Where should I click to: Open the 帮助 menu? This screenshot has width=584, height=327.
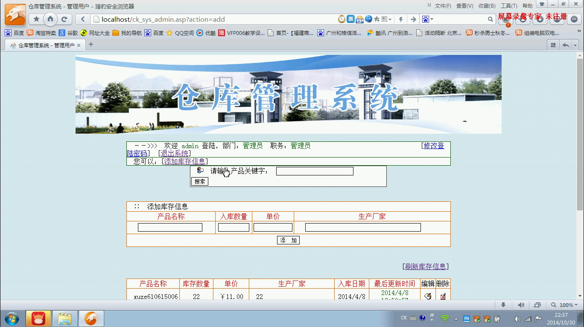528,6
